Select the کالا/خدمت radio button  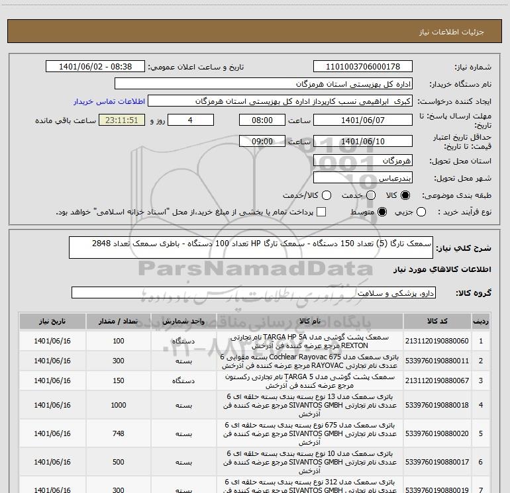point(327,195)
